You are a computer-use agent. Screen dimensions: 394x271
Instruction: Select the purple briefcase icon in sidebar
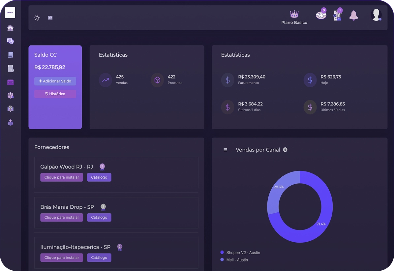(x=10, y=82)
